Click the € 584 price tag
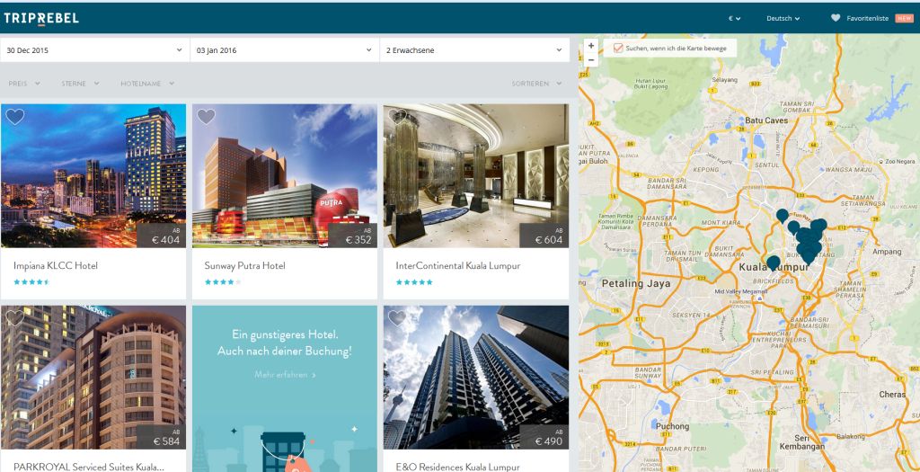920x472 pixels. 162,437
